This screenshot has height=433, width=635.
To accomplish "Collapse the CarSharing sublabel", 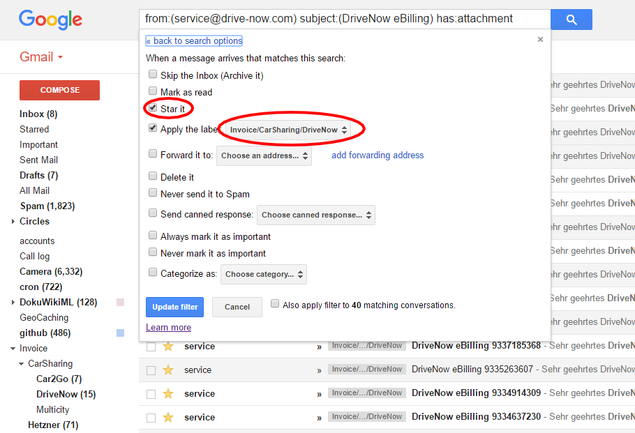I will coord(22,364).
